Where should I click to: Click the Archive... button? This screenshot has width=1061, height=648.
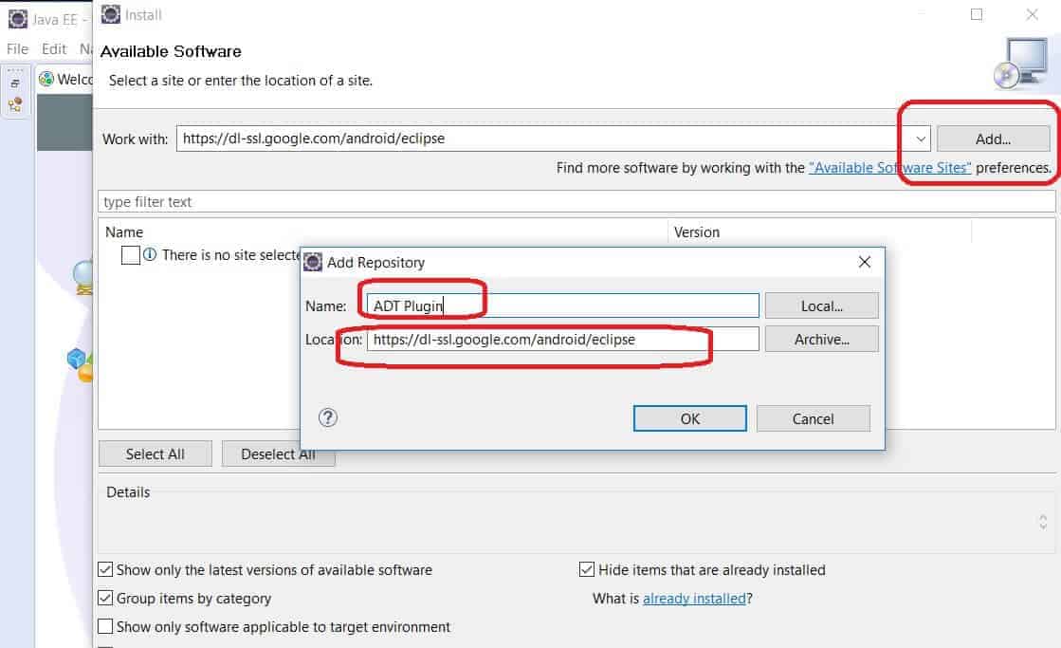pos(821,340)
